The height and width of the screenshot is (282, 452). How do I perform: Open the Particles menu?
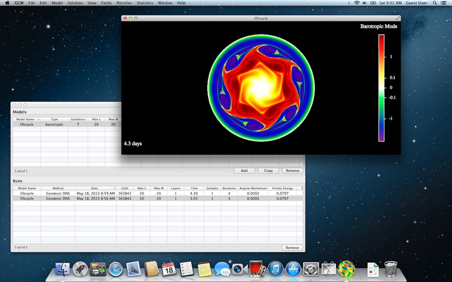(x=124, y=3)
